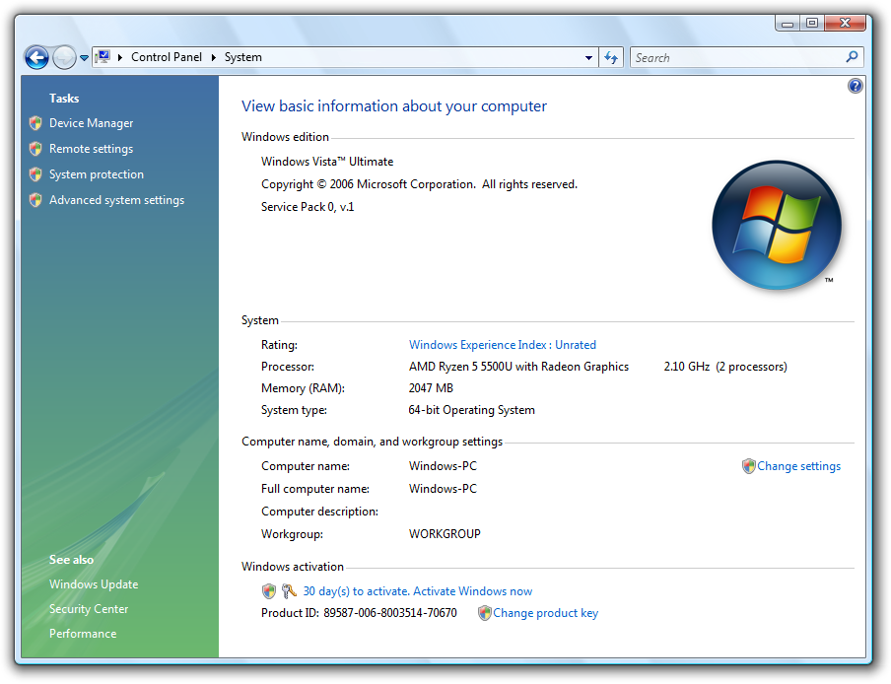Click the shield icon beside Device Manager
The image size is (891, 684).
coord(35,123)
